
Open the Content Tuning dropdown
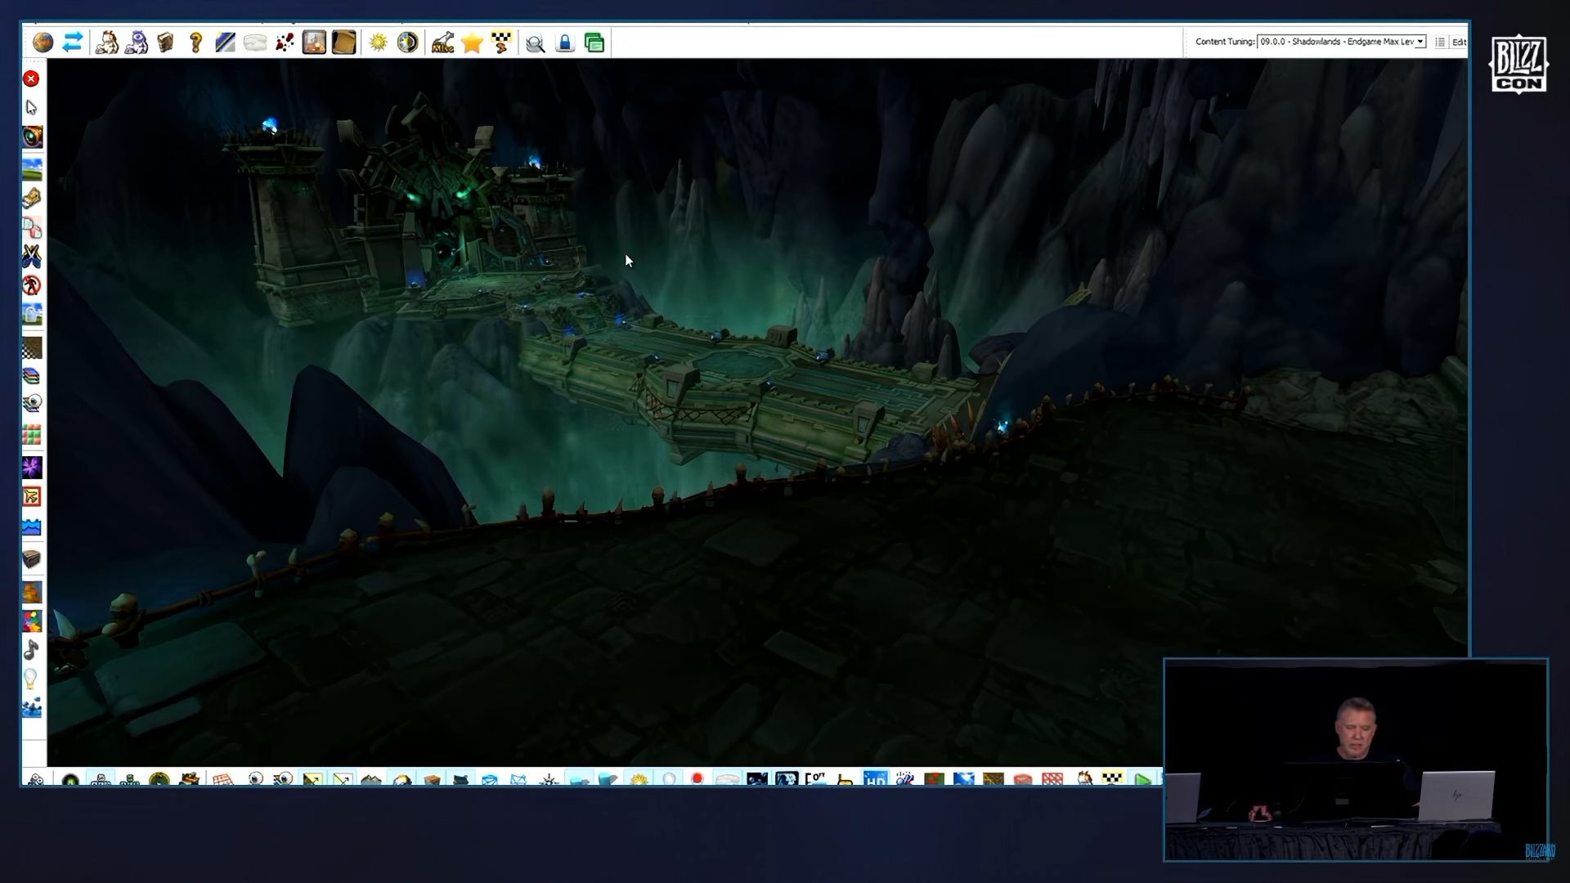(x=1341, y=42)
